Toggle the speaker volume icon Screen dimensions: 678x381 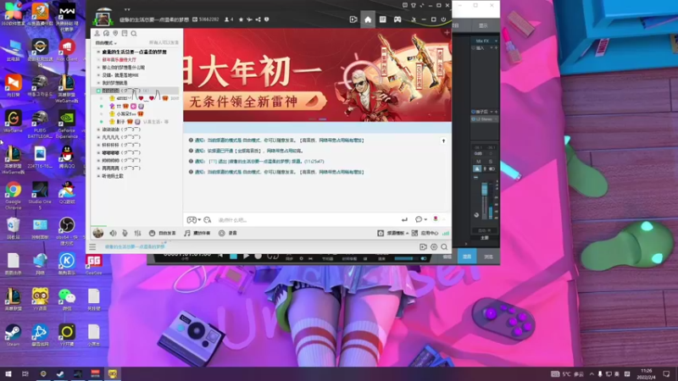[x=113, y=234]
